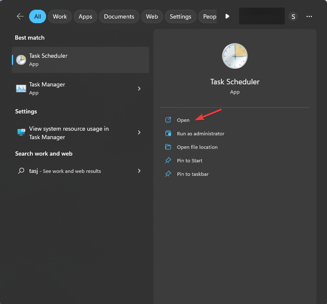Click the magnifier icon beside tasj
The height and width of the screenshot is (304, 327).
pyautogui.click(x=21, y=171)
